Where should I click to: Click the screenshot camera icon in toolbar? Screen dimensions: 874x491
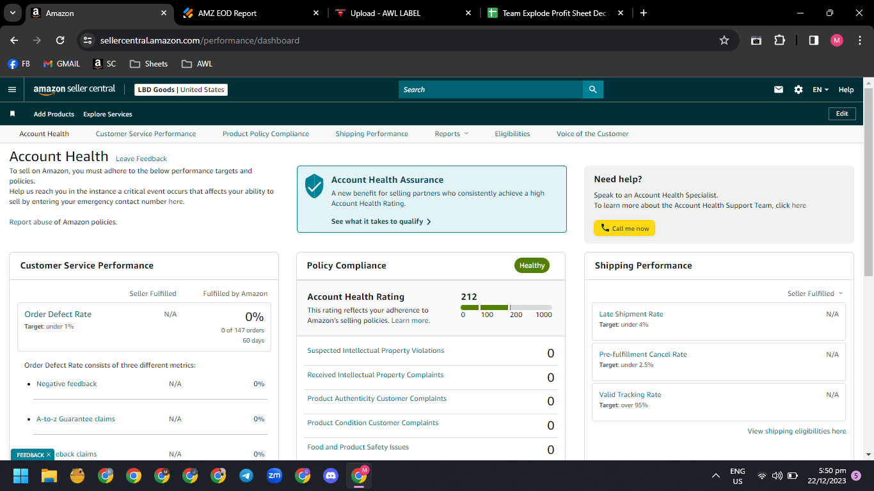[756, 40]
